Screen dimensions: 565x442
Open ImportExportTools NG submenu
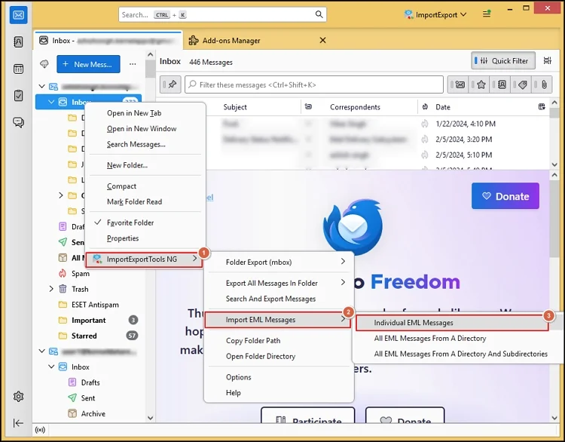pyautogui.click(x=145, y=259)
